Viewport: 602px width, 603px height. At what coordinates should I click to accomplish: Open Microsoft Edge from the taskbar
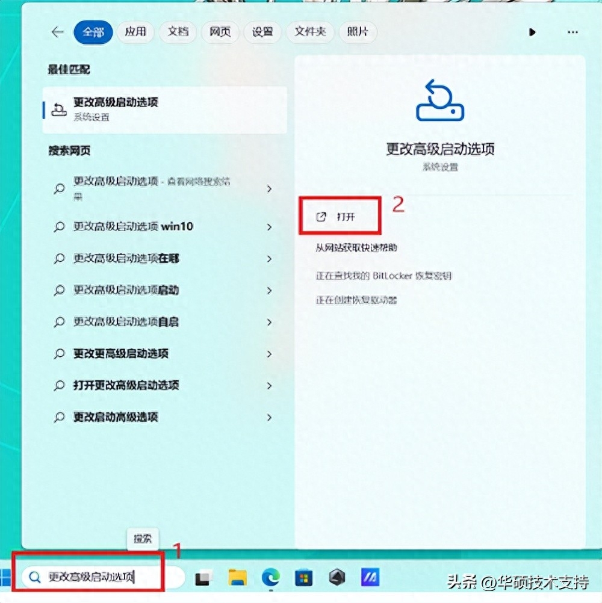coord(271,578)
